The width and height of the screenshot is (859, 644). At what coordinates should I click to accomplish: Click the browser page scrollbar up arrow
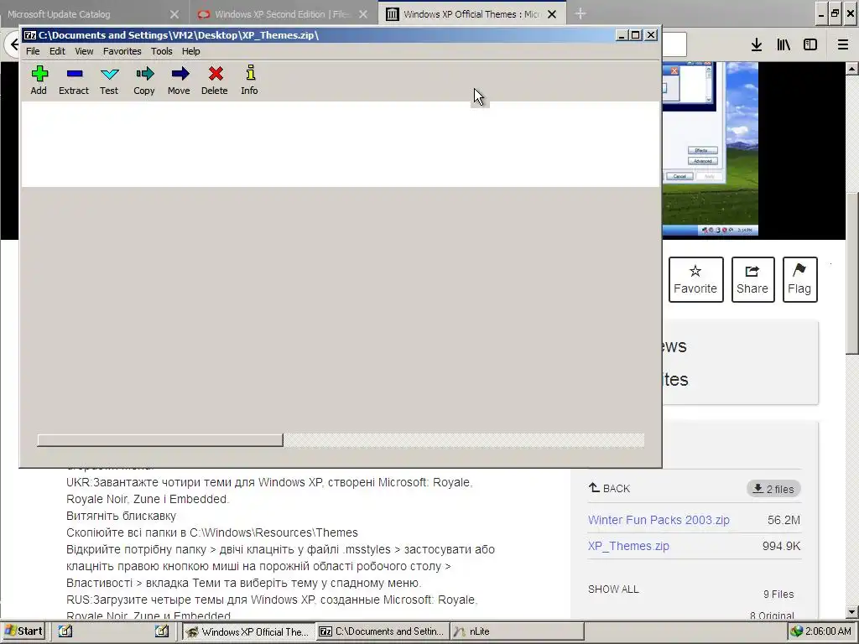pyautogui.click(x=851, y=69)
